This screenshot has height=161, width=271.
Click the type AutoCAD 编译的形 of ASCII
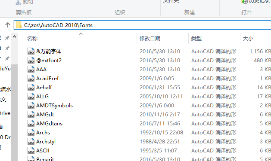[214, 151]
